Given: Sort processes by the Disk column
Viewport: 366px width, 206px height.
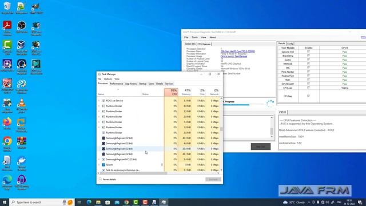Looking at the screenshot, I should (x=199, y=92).
